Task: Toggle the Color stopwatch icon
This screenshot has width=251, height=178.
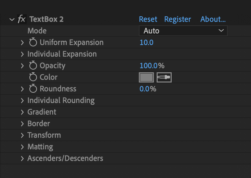Action: click(33, 77)
